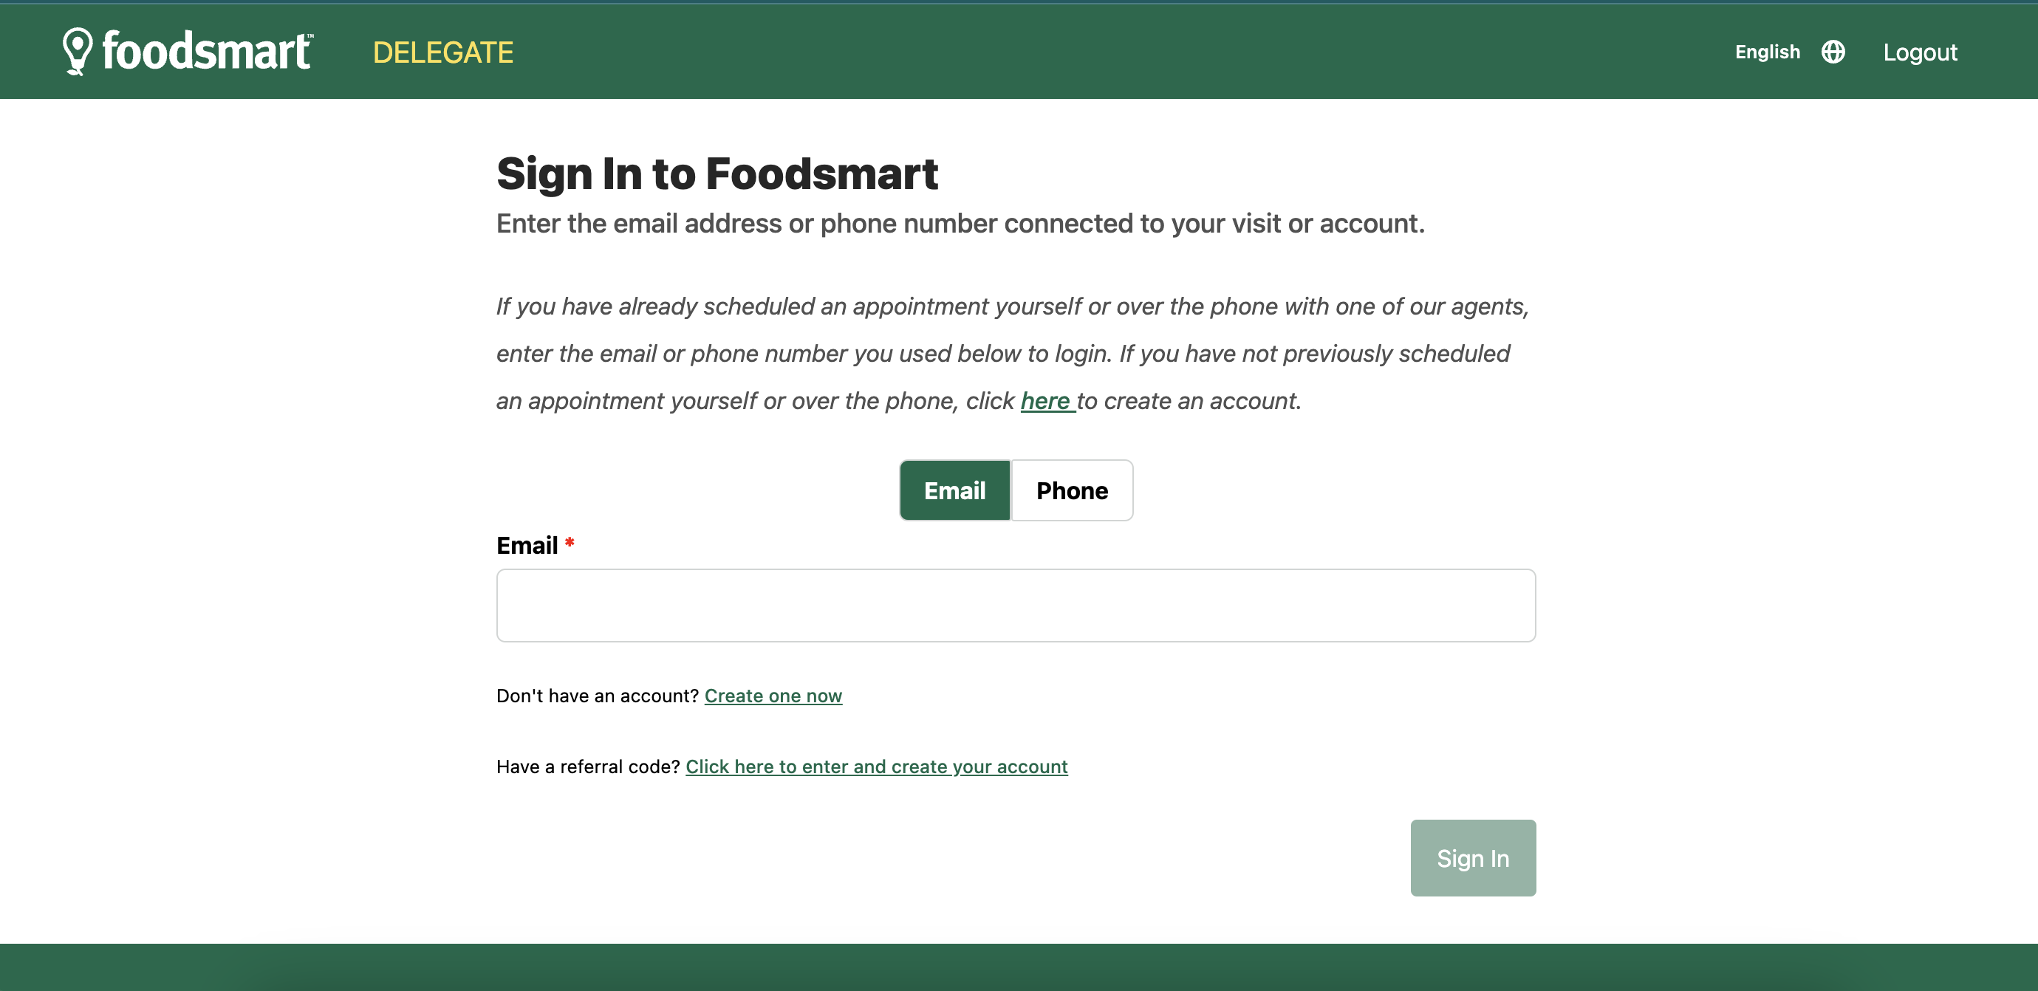Screen dimensions: 2038x991
Task: Click the "Sign In to Foodsmart" heading
Action: 716,174
